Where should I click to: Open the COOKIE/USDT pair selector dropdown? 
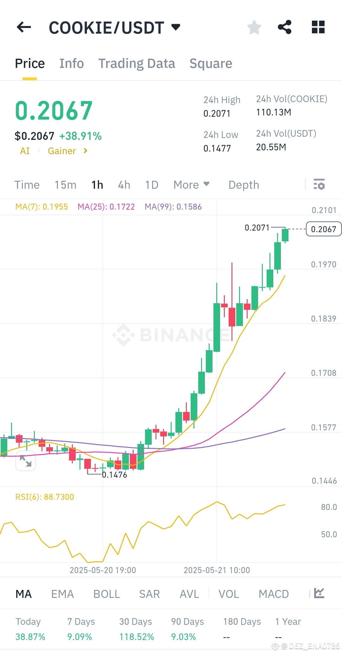pyautogui.click(x=114, y=27)
